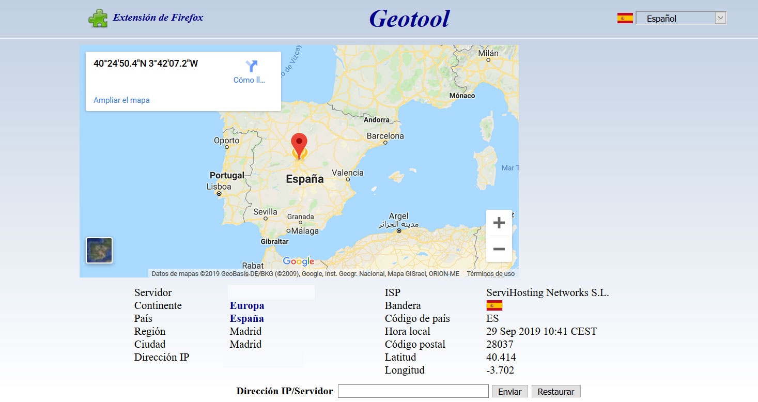Click the Sevilla label on the map

click(266, 212)
